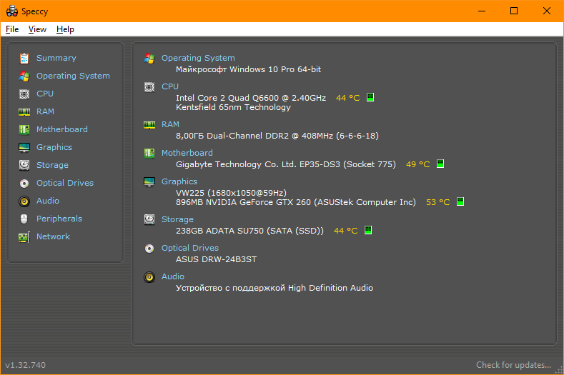Click the Operating System Windows flag sidebar icon

(24, 76)
